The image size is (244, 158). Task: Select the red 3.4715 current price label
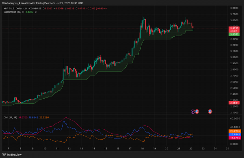click(x=234, y=28)
